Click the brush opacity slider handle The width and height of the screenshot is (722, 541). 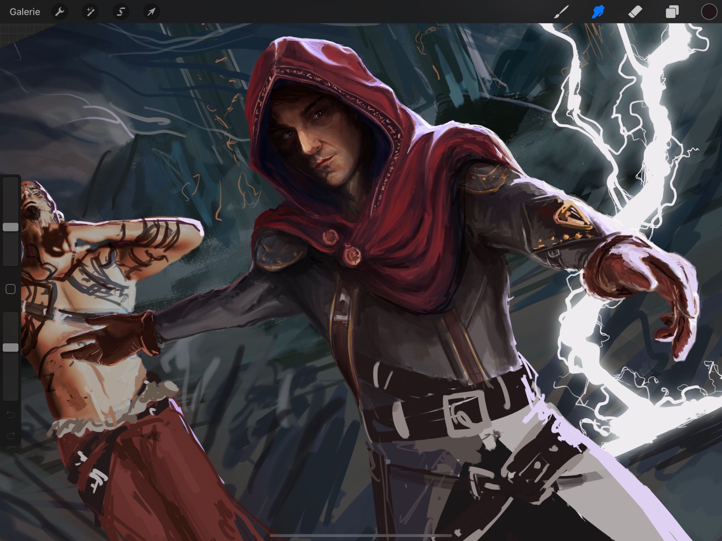(x=10, y=348)
